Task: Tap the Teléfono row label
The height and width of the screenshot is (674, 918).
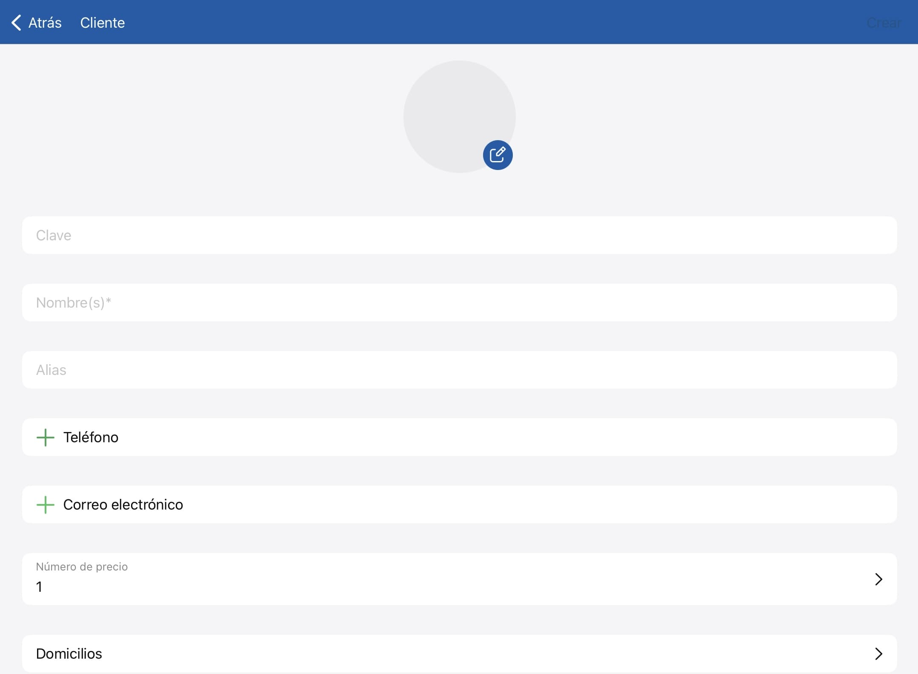Action: [x=91, y=438]
